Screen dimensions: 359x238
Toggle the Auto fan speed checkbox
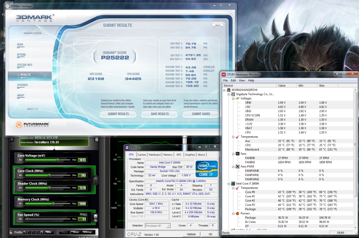point(84,215)
